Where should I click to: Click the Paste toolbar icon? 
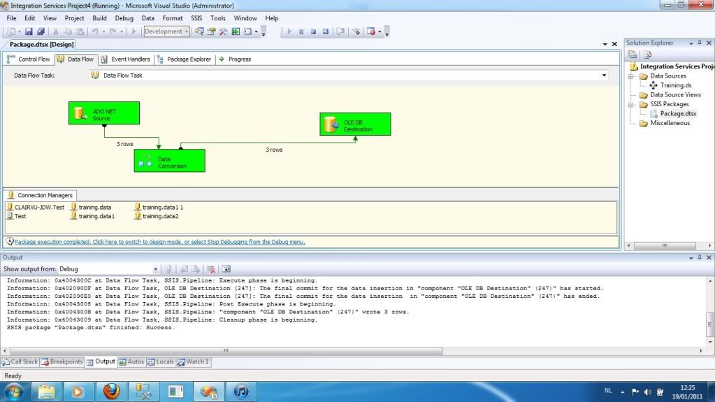click(x=80, y=31)
